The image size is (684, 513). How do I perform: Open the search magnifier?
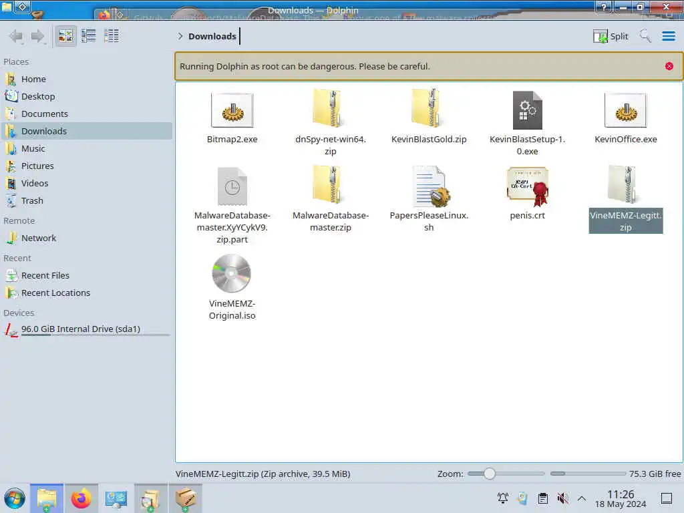[645, 36]
